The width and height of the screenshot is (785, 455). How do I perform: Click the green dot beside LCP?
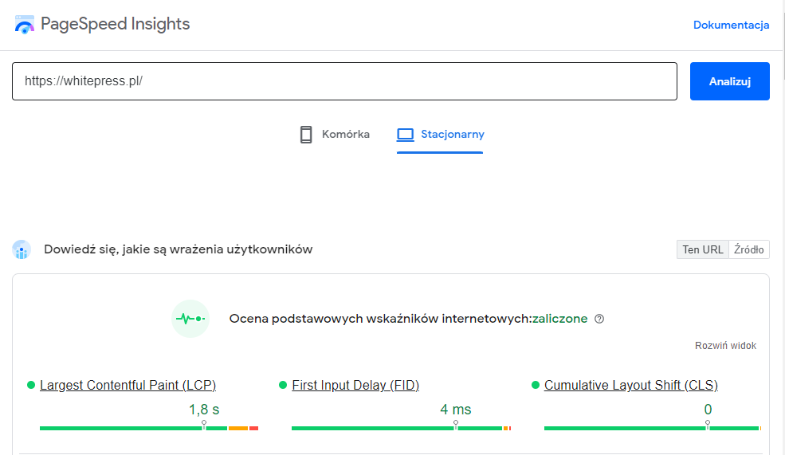pos(31,385)
